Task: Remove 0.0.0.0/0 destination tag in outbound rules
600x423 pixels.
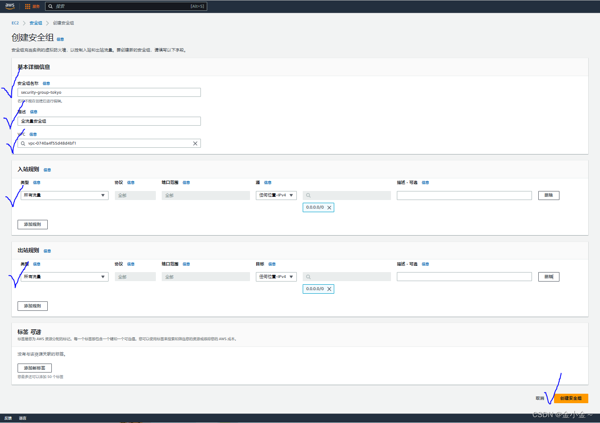Action: (x=329, y=289)
